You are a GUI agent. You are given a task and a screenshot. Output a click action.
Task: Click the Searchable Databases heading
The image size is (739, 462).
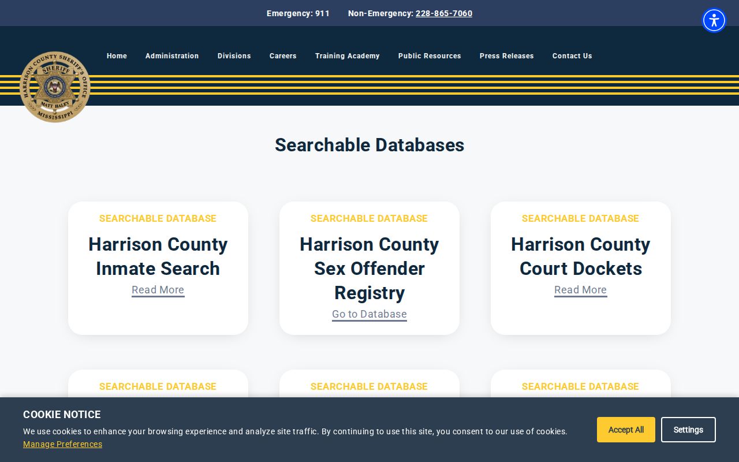click(369, 145)
